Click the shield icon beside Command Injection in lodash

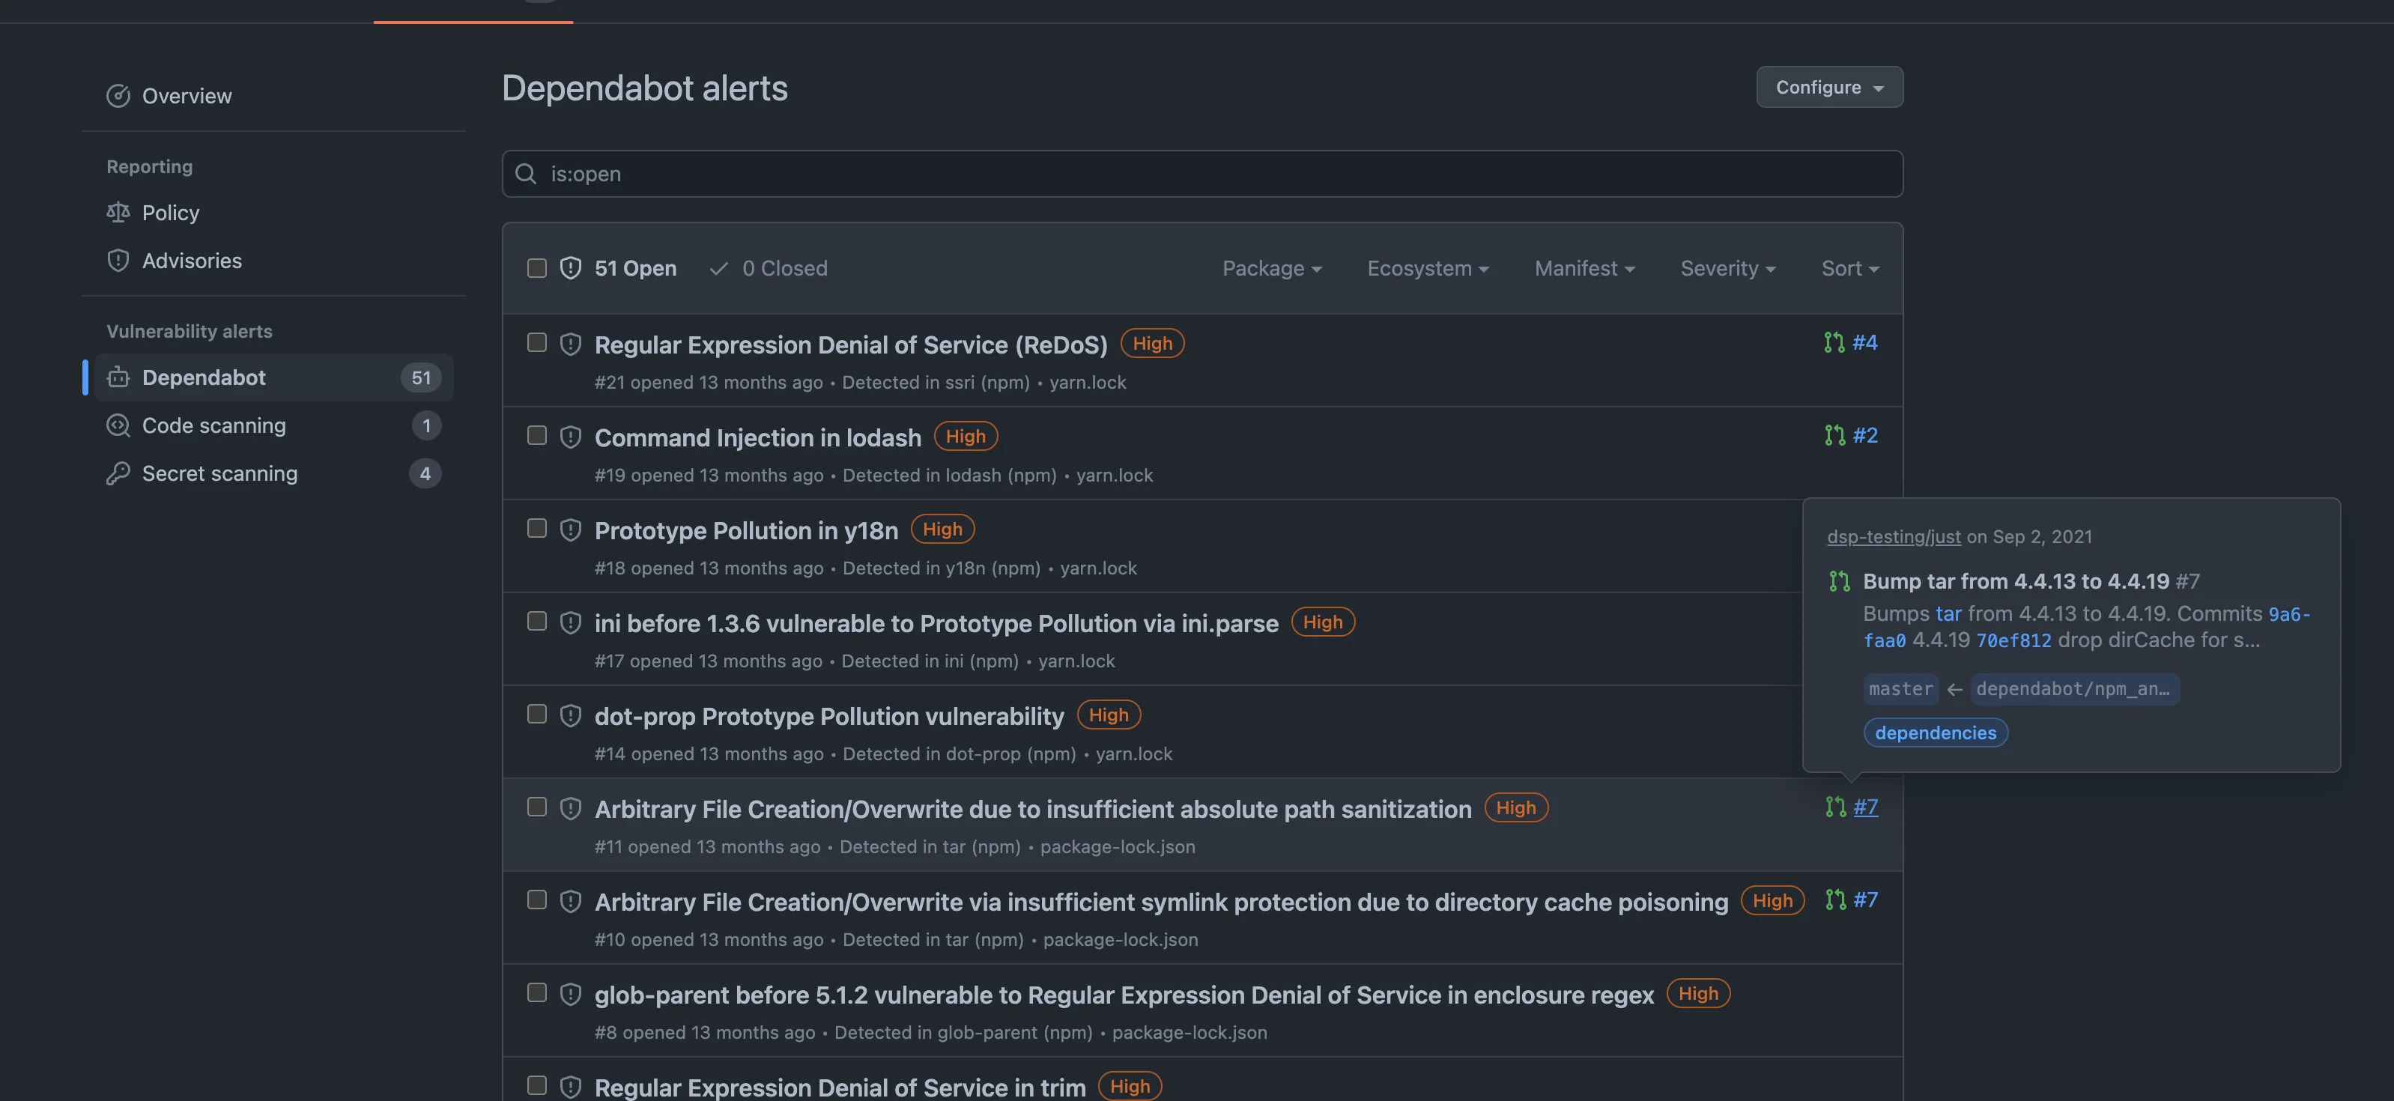(571, 436)
